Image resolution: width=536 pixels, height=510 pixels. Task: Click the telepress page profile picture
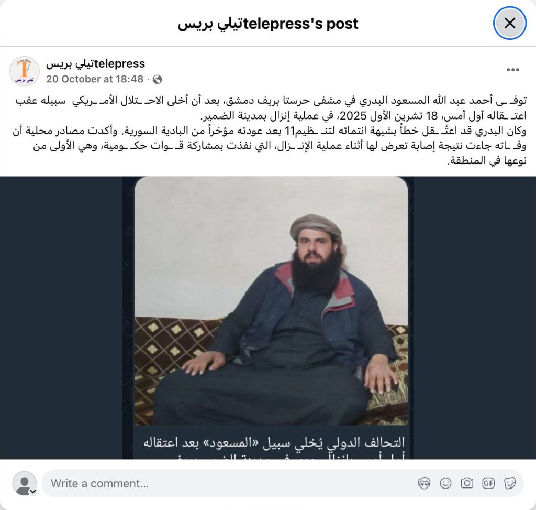click(24, 71)
